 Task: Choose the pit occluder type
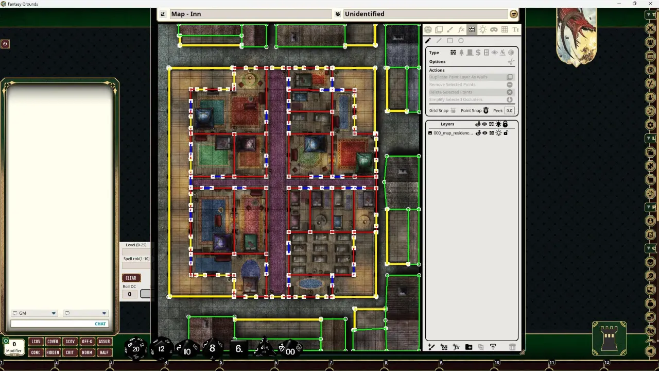502,53
